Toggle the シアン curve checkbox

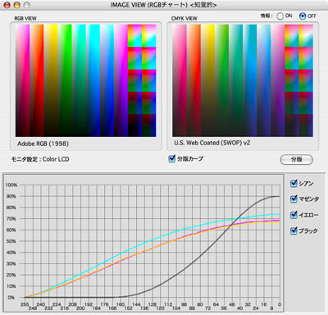(x=294, y=183)
